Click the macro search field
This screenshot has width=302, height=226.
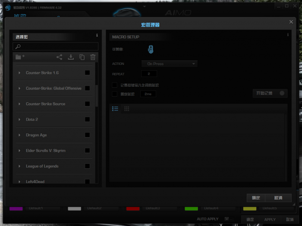[x=56, y=46]
